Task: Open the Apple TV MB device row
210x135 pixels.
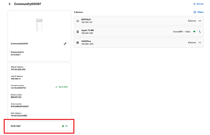Action: point(139,32)
